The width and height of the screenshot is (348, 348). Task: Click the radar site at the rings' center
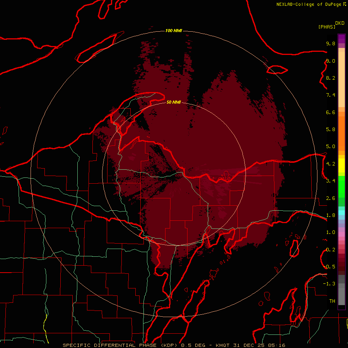point(174,174)
